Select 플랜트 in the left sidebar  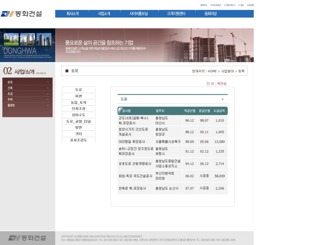pyautogui.click(x=11, y=105)
